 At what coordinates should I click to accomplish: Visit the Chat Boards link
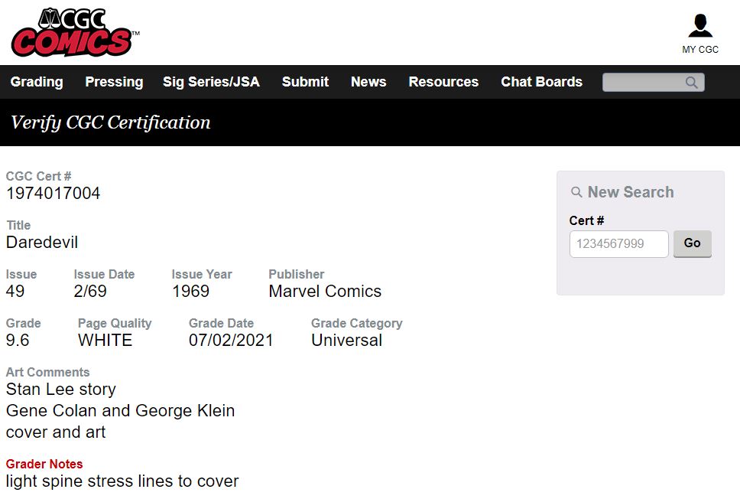pos(541,82)
